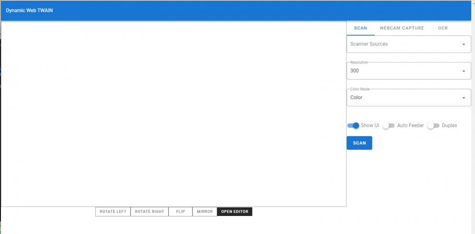Click FLIP below the viewer
Image resolution: width=475 pixels, height=234 pixels.
(x=180, y=212)
